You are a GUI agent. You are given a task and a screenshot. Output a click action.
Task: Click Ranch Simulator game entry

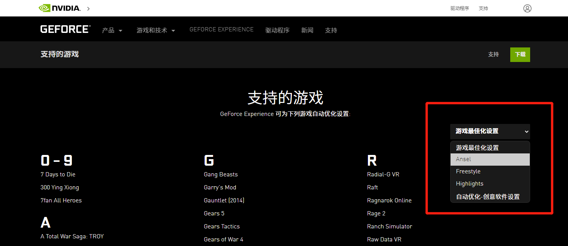click(x=390, y=226)
